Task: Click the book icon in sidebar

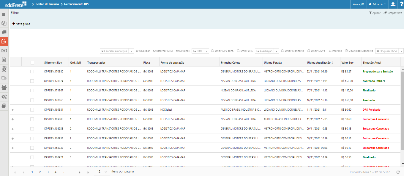Action: click(x=4, y=106)
